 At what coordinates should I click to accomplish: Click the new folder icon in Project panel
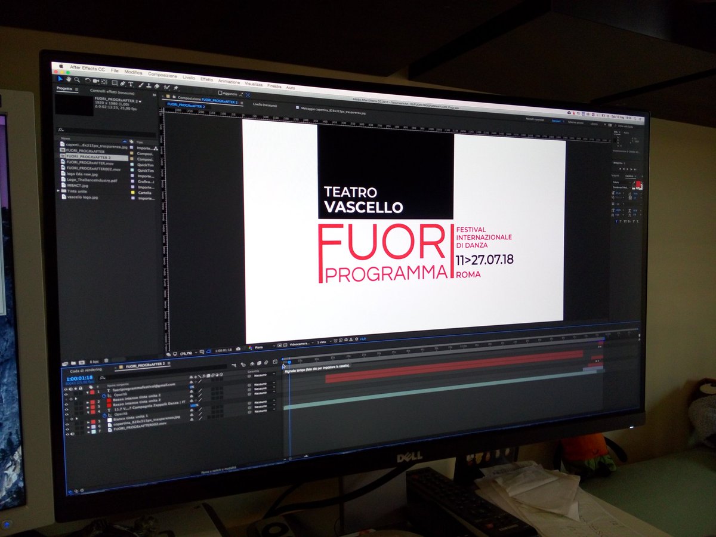click(x=73, y=363)
